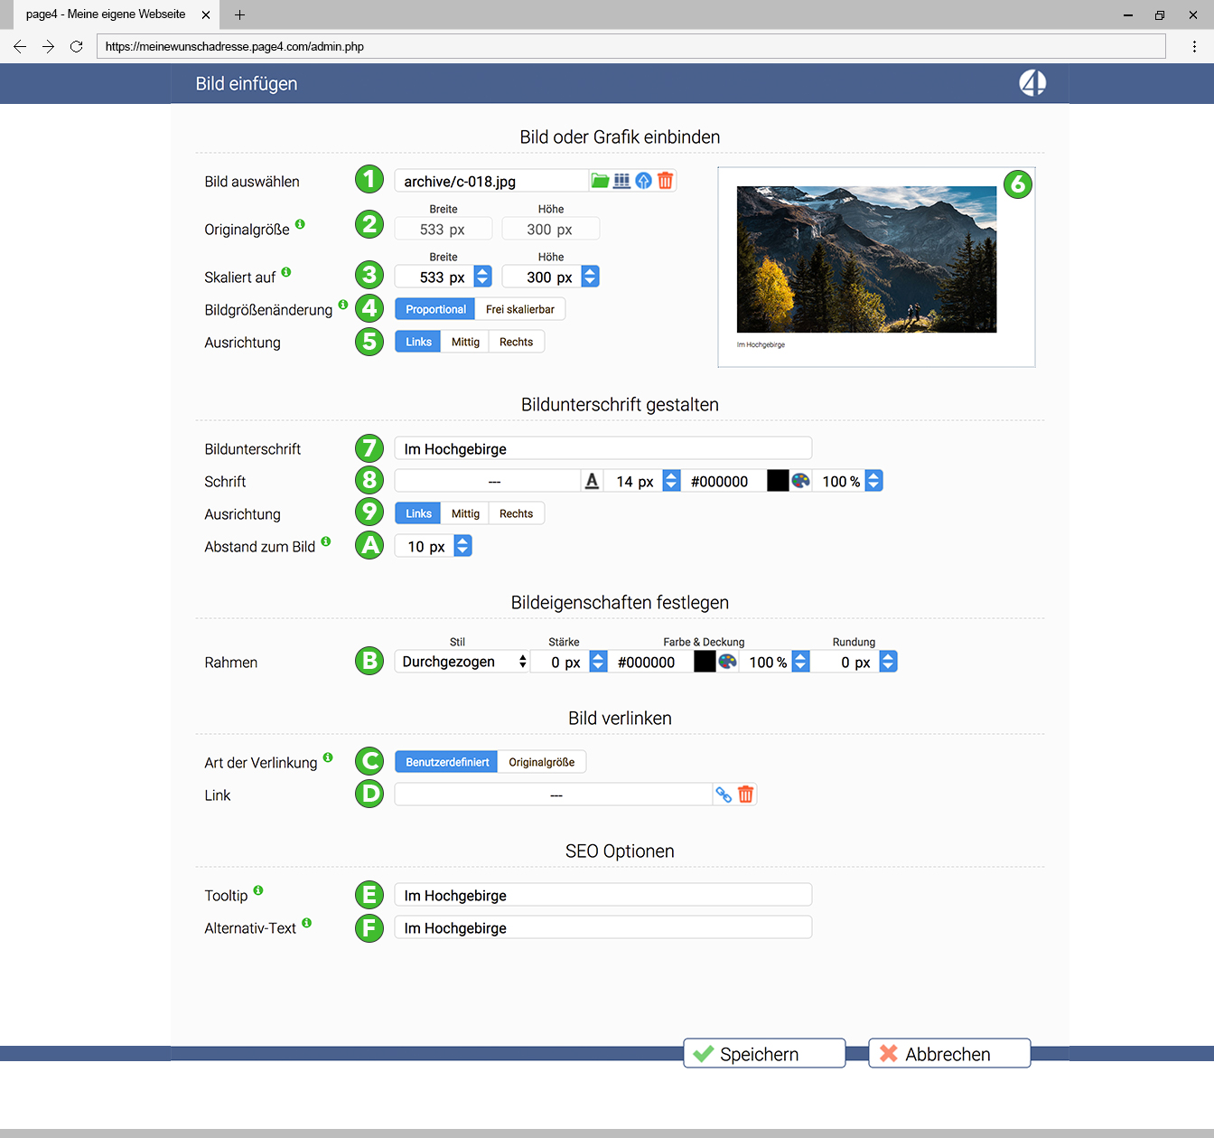
Task: Click the chain link icon in Link row
Action: [x=724, y=795]
